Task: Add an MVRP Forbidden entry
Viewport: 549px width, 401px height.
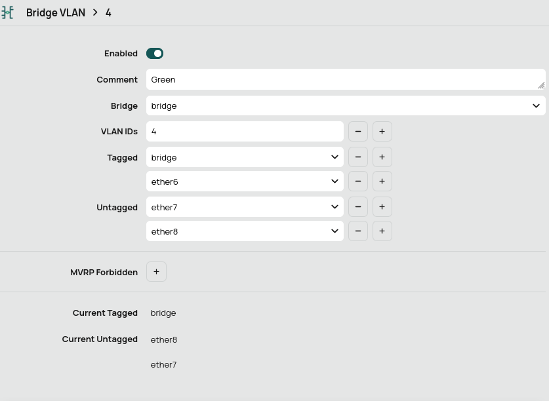Action: (x=156, y=272)
